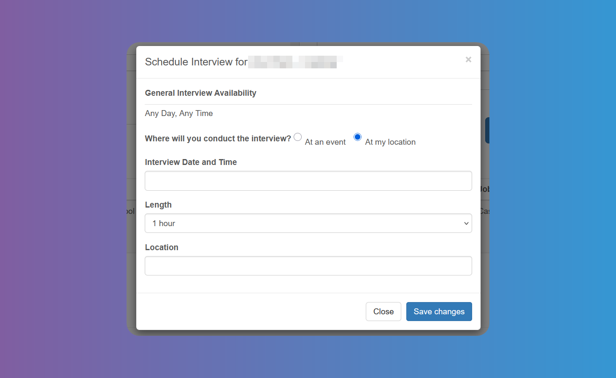Click the 'At my location' option label

[x=390, y=142]
